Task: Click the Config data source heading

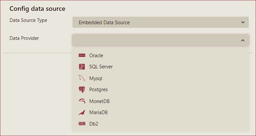Action: (x=37, y=8)
